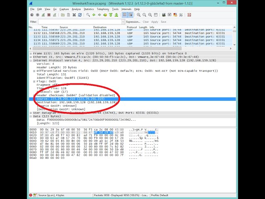265x199 pixels.
Task: Go forward in packet history
Action: (x=99, y=15)
